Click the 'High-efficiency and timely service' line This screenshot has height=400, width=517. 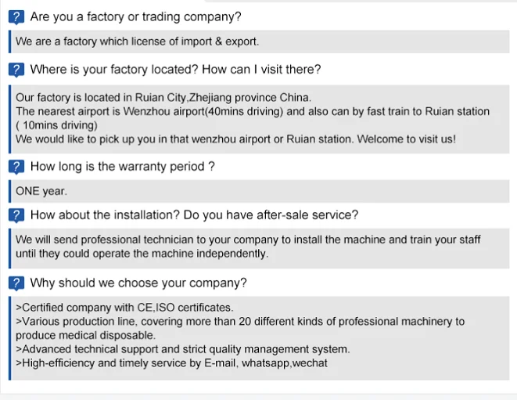tap(171, 363)
